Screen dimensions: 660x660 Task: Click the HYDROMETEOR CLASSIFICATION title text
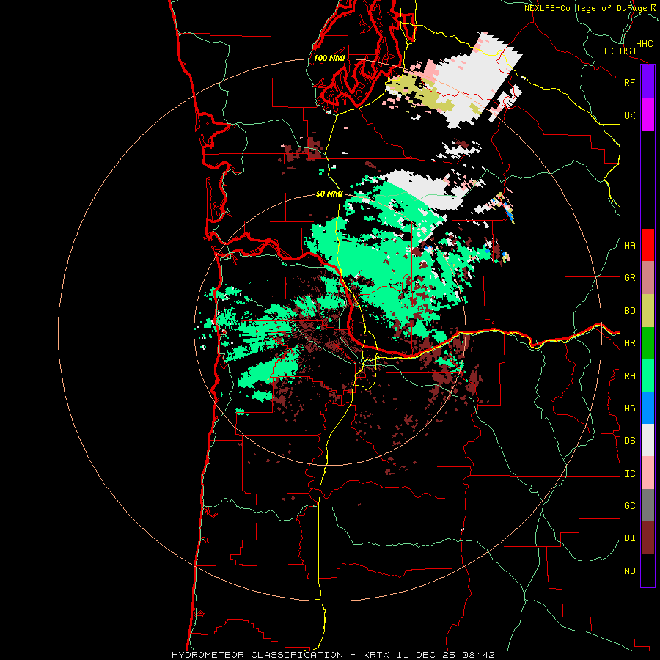[257, 655]
